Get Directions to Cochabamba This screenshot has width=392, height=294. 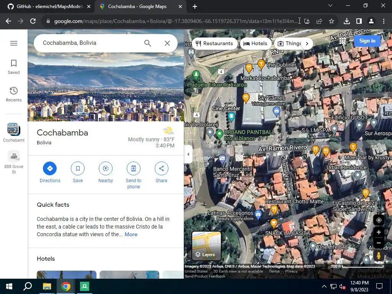[x=50, y=172]
